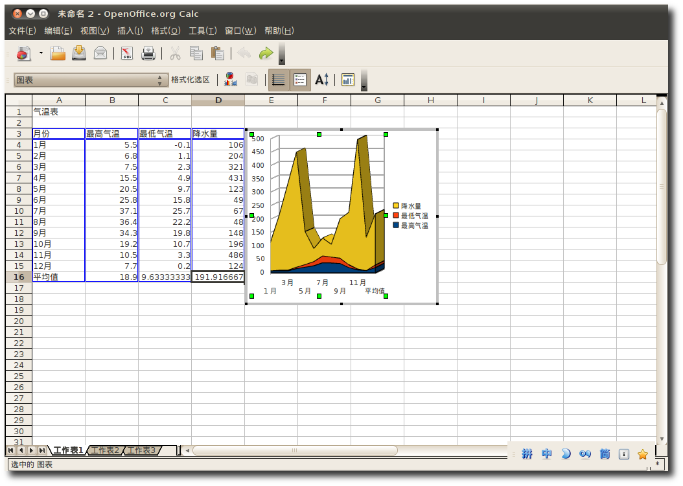Toggle the chart legend on/off button
Screen dimensions: 683x486
(300, 80)
